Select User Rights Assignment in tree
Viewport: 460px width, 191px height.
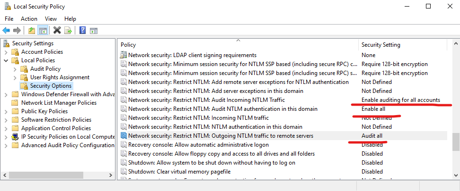tap(60, 77)
